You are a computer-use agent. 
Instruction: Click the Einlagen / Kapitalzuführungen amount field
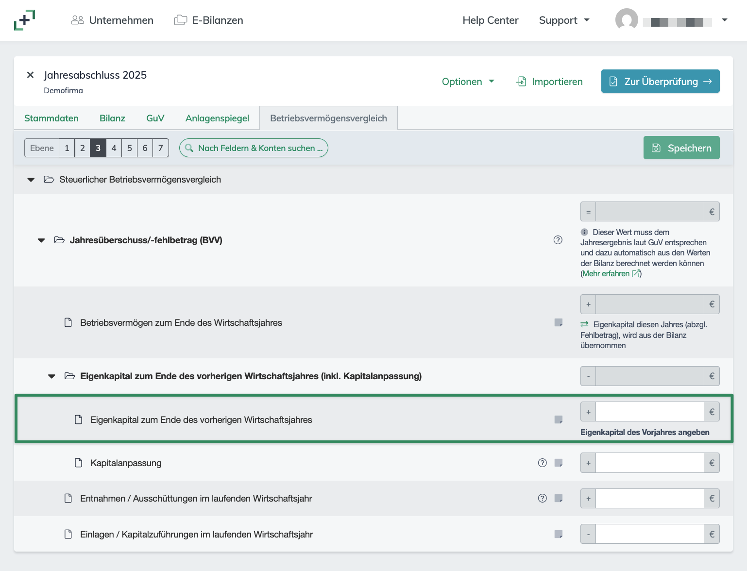pos(650,534)
